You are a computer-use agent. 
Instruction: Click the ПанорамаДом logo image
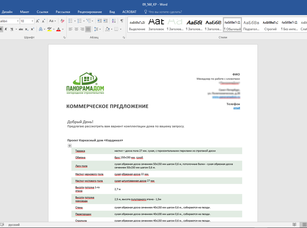coord(85,83)
